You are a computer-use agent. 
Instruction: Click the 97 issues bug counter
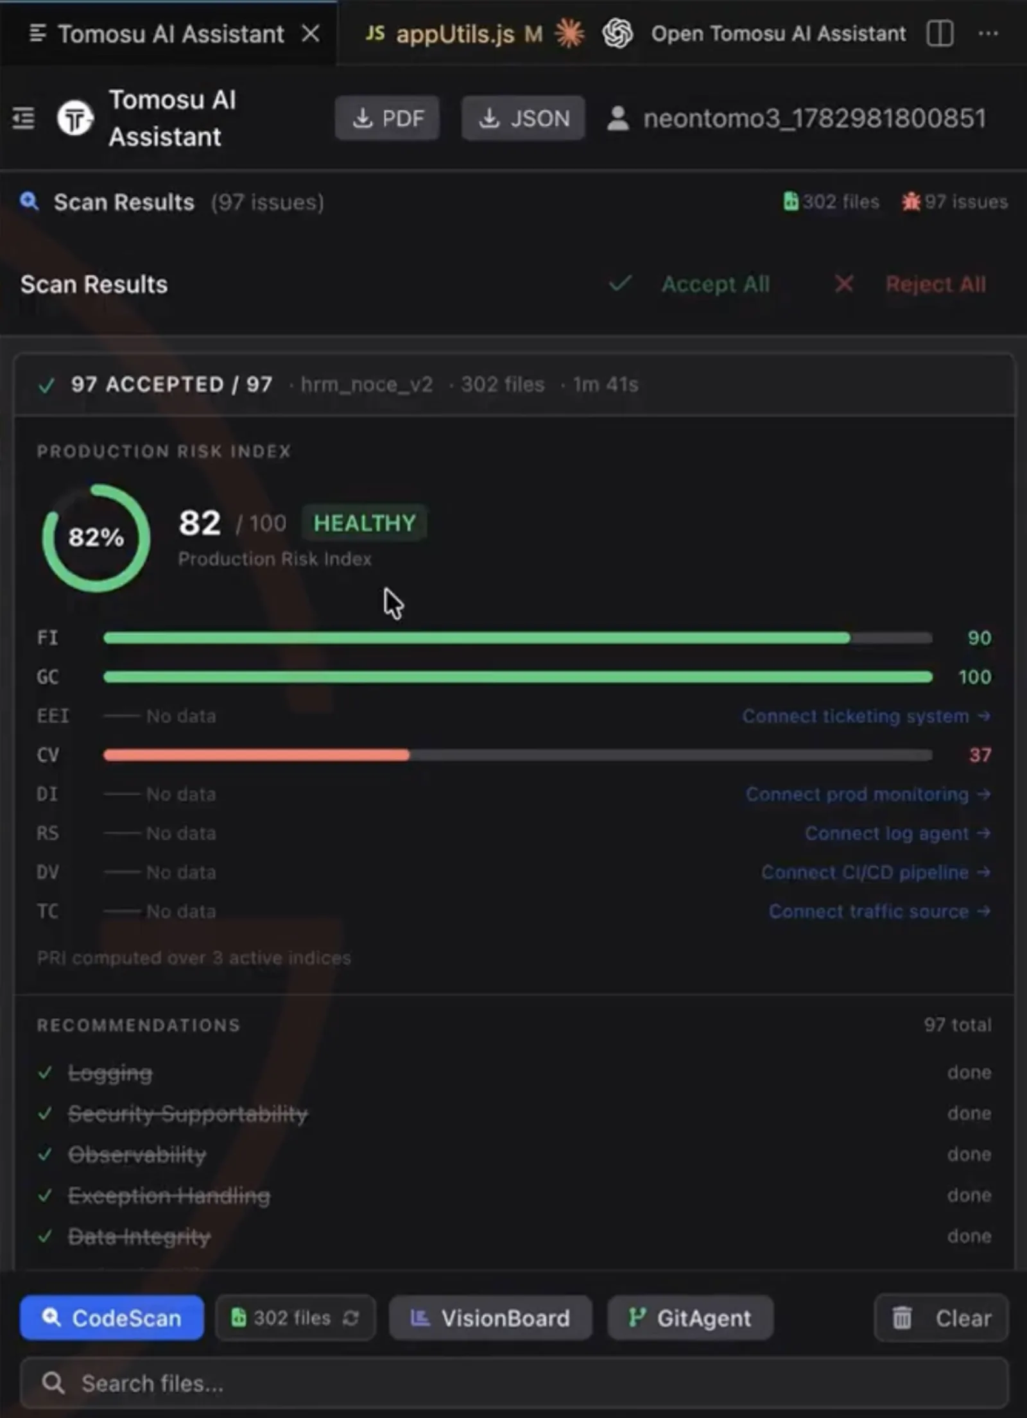(x=954, y=202)
